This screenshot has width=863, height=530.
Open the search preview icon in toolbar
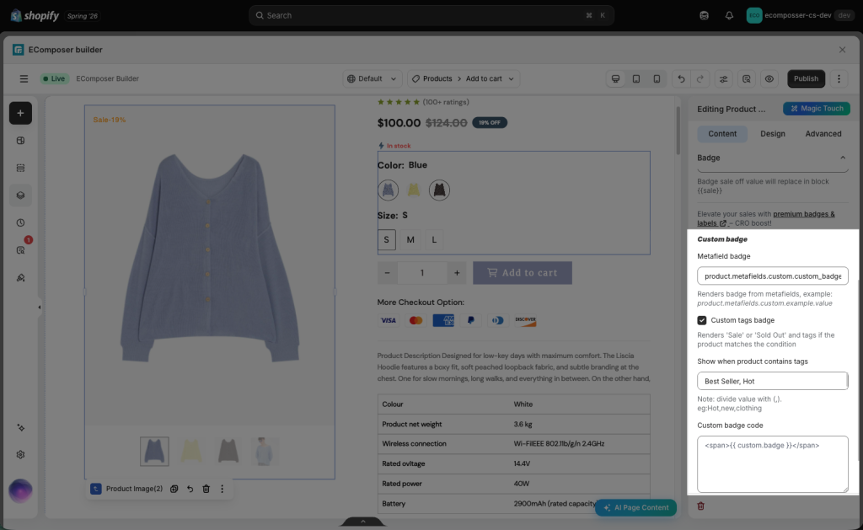point(747,78)
